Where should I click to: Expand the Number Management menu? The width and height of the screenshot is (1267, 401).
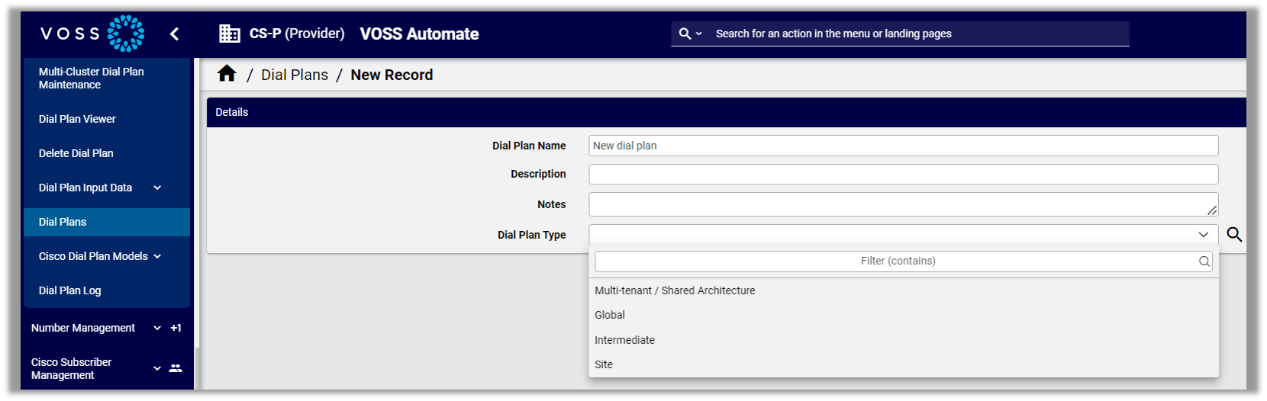coord(157,328)
